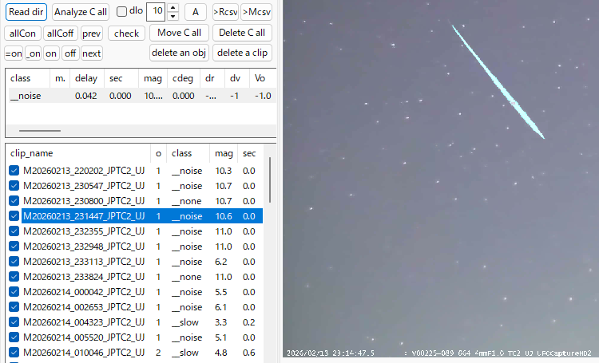Decrease the dlo value with down arrow
This screenshot has height=363, width=599.
click(x=173, y=16)
